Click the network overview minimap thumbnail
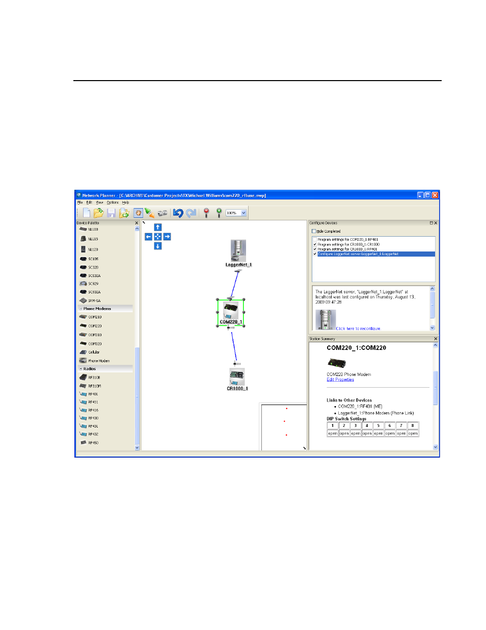 [284, 427]
